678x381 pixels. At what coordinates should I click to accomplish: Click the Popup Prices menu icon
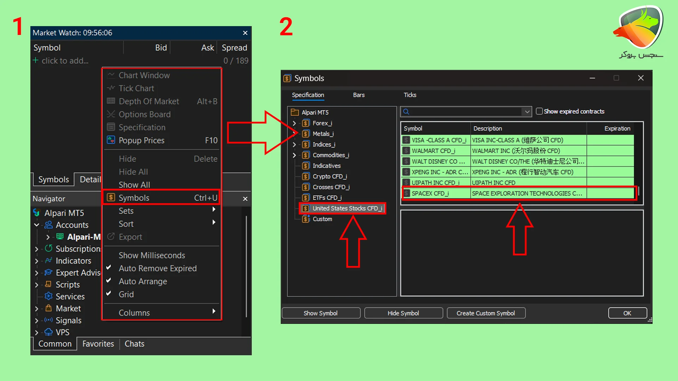click(x=111, y=140)
